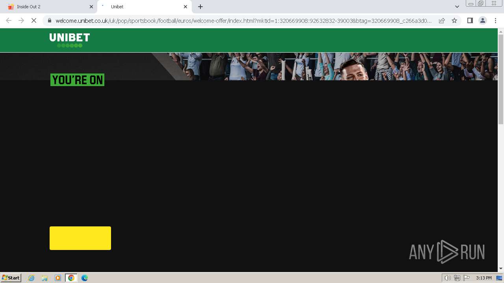Stop loading the page

coord(34,20)
